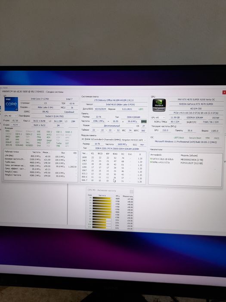Click the video clock value 1185.0

coord(214,131)
